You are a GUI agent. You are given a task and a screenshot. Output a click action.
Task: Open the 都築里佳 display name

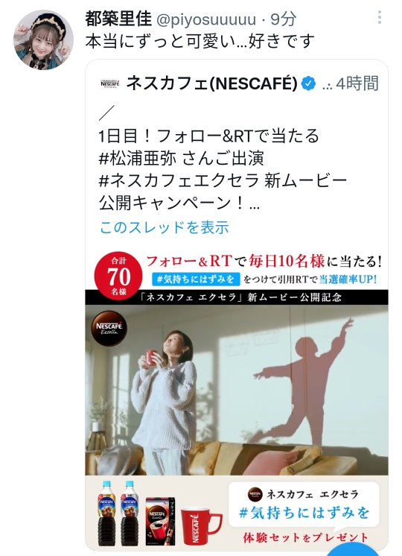pos(118,19)
